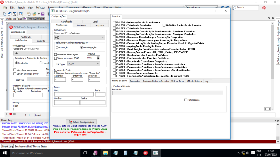Viewport: 280px width, 157px height.
Task: Open the XML de Envio tab
Action: (x=178, y=81)
